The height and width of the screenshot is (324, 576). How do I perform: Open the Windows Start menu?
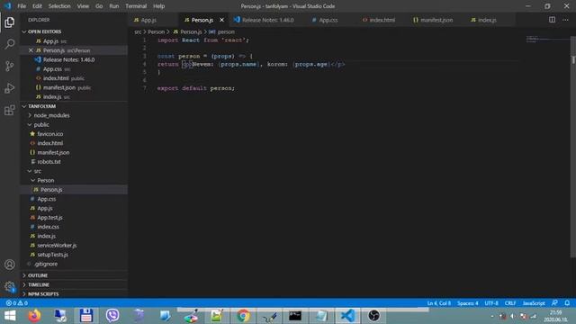coord(10,316)
